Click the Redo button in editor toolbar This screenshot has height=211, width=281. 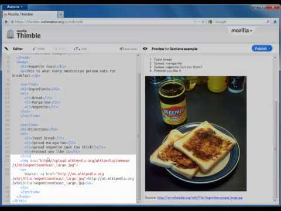(60, 49)
